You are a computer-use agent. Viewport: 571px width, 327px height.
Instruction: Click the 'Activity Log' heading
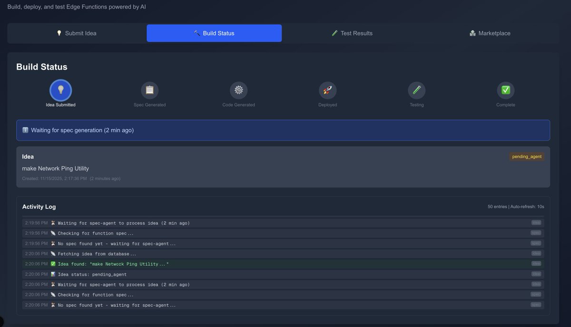click(39, 207)
